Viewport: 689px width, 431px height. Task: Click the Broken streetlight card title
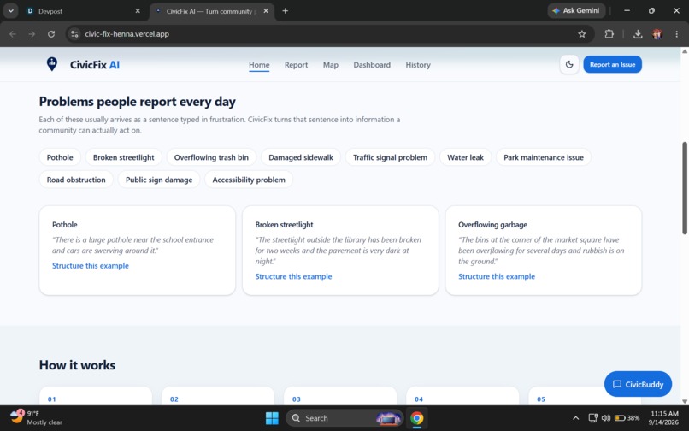click(x=284, y=224)
